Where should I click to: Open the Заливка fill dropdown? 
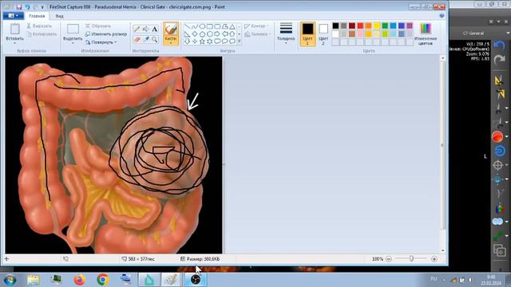tap(257, 33)
